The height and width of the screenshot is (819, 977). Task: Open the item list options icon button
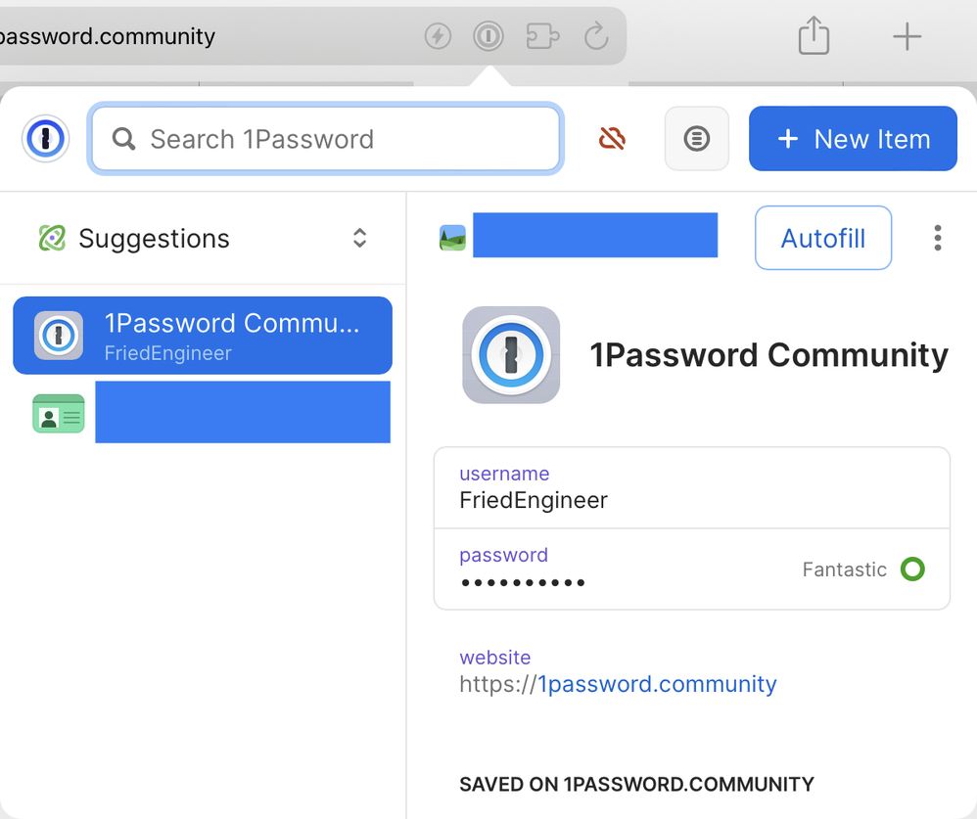point(696,139)
